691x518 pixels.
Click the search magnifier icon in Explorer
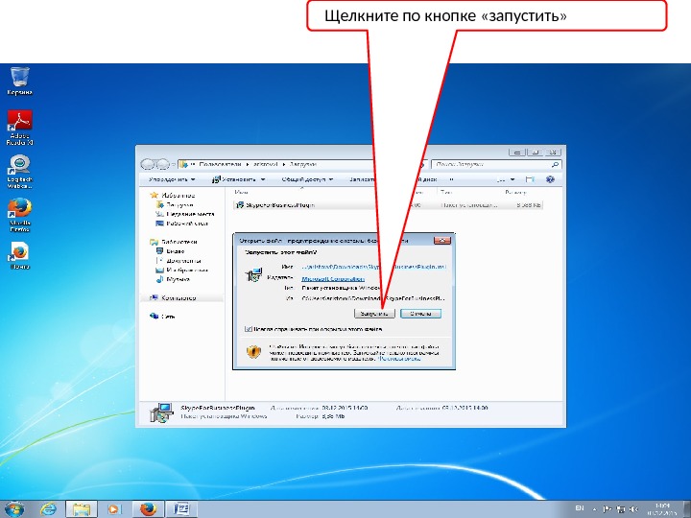[x=556, y=164]
